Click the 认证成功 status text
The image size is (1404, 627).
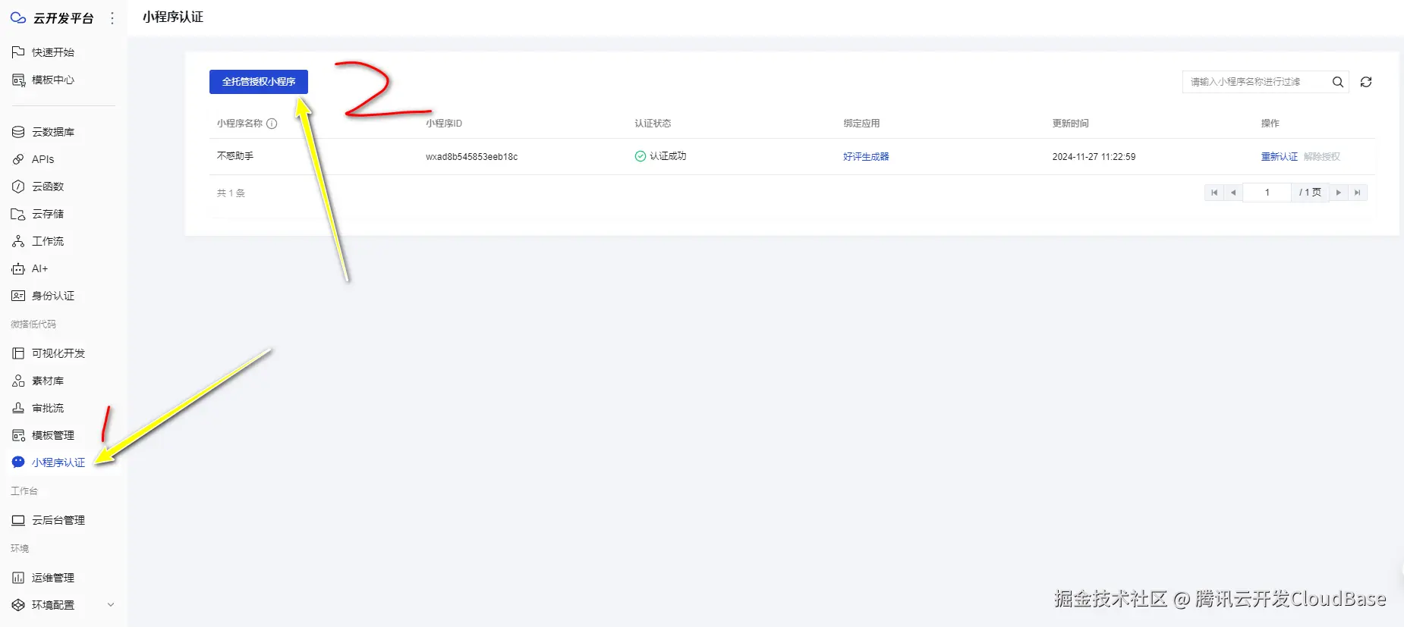tap(668, 156)
